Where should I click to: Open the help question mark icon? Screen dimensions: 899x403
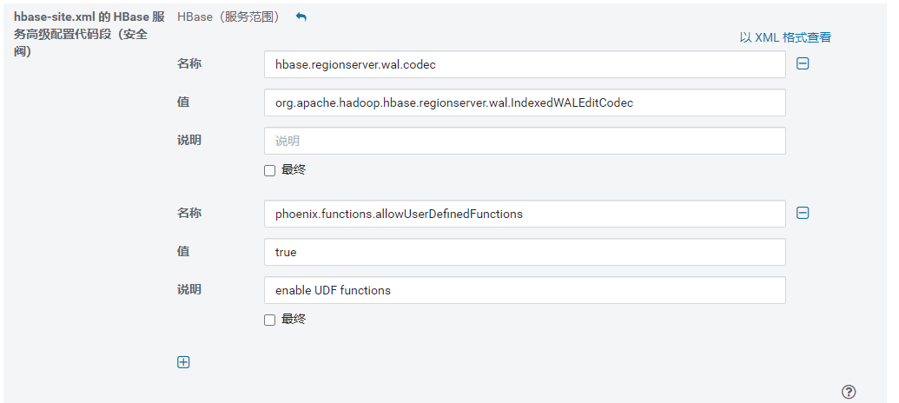click(x=849, y=392)
